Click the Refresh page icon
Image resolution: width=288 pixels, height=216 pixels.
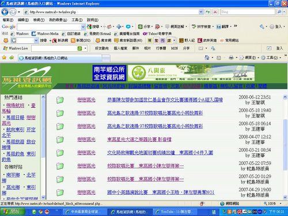(208, 12)
